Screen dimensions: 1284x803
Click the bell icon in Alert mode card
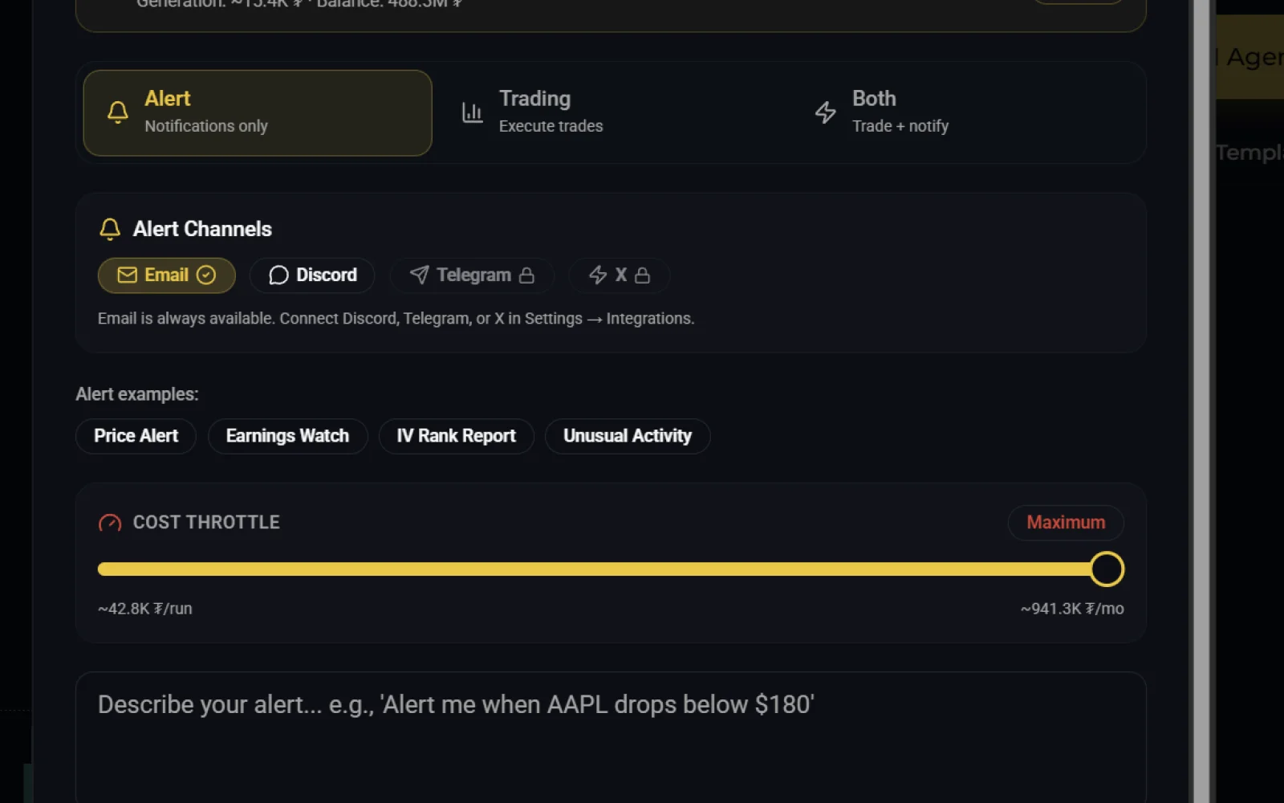coord(118,112)
